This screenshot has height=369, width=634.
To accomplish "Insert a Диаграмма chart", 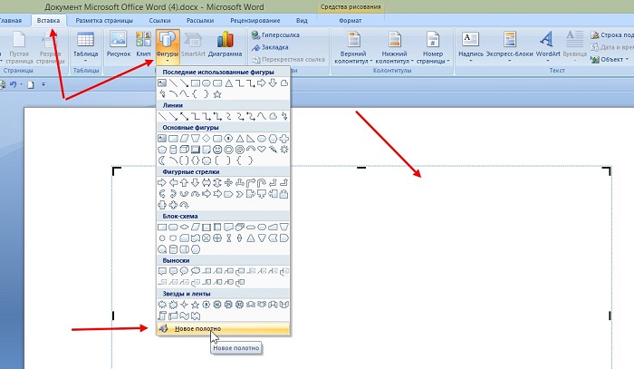I will tap(225, 44).
